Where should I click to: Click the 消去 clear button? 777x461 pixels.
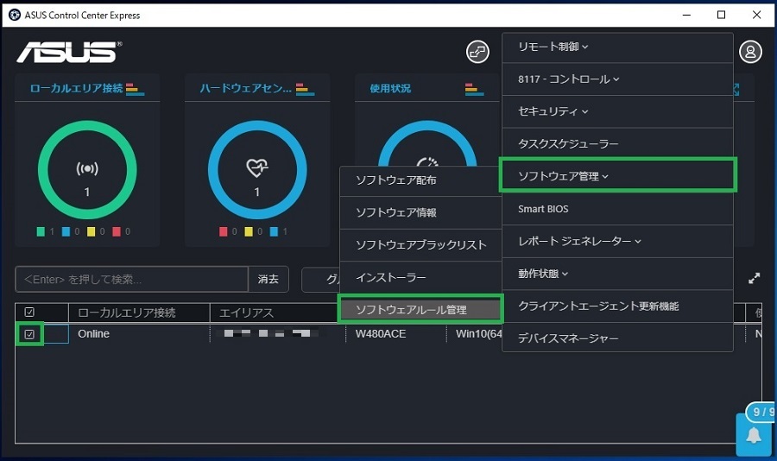coord(268,279)
